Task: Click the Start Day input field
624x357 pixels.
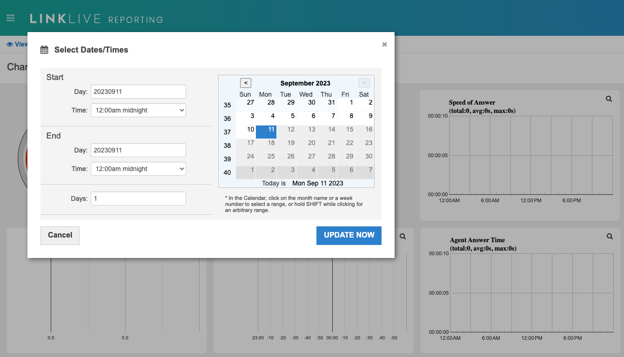Action: (x=138, y=92)
